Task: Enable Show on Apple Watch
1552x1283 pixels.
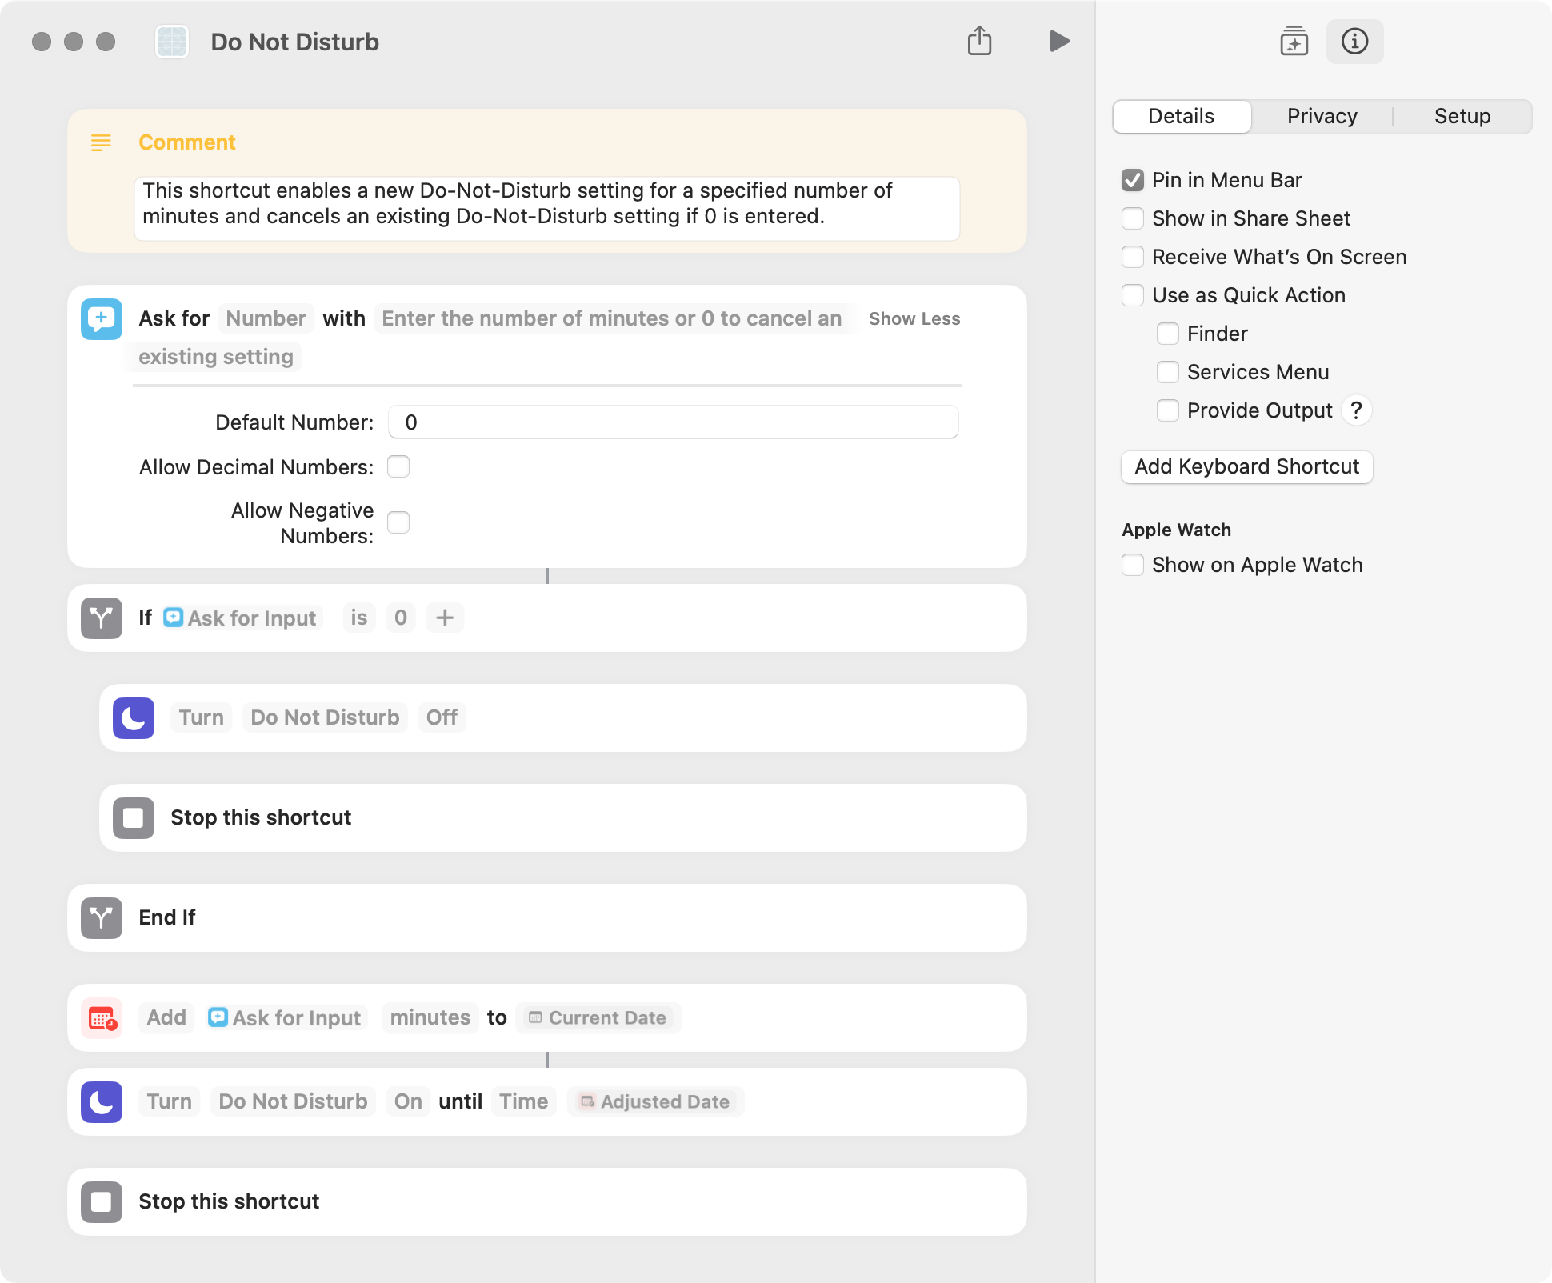Action: click(x=1133, y=565)
